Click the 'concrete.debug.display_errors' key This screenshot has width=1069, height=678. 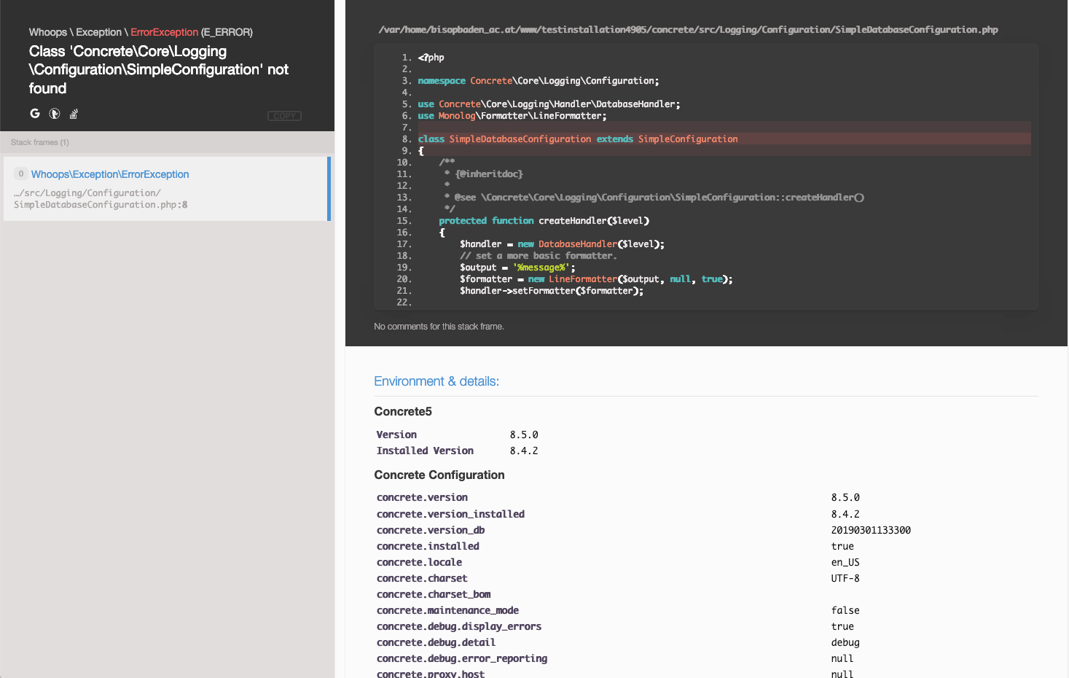[459, 626]
